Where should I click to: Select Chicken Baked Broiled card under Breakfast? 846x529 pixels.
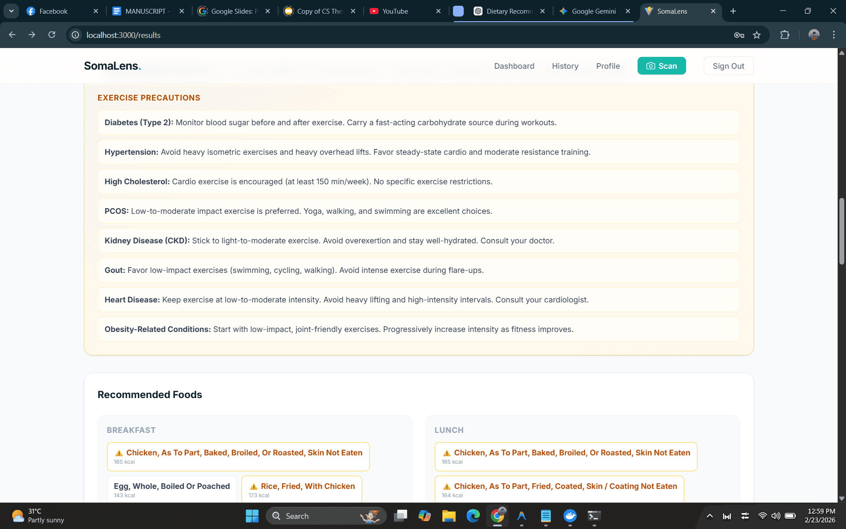point(238,457)
